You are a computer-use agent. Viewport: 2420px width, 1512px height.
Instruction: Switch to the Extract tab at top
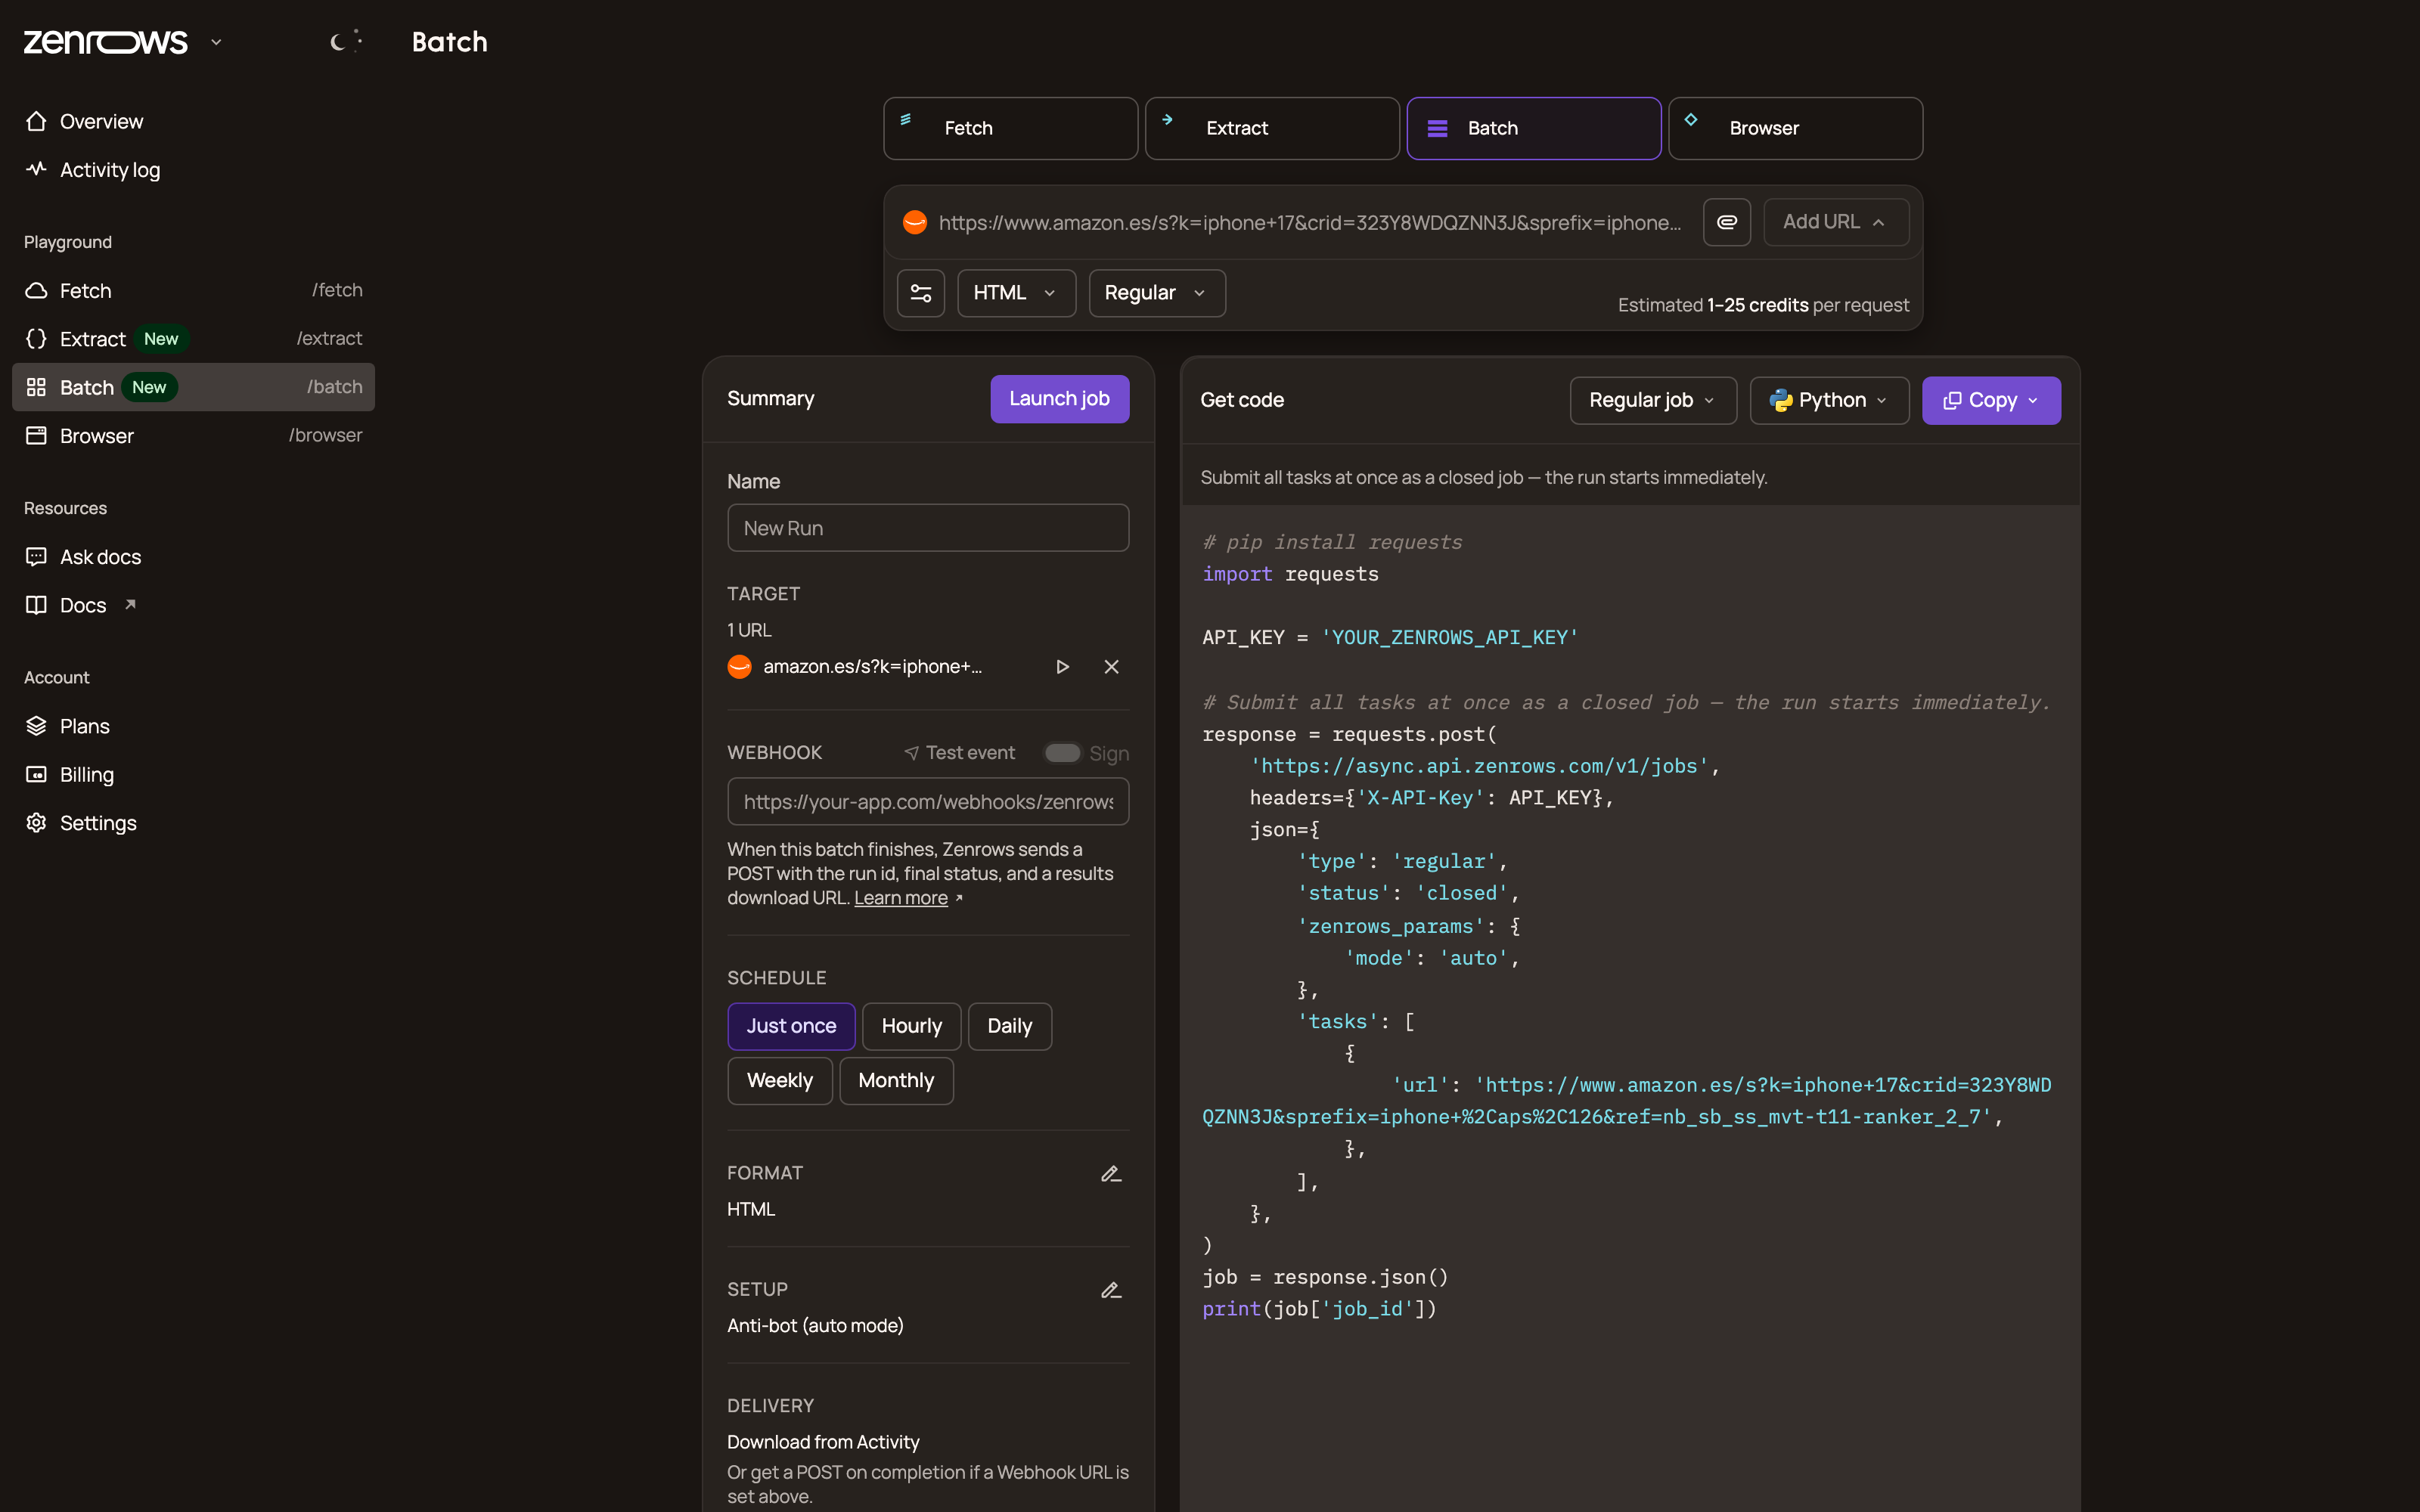tap(1272, 128)
